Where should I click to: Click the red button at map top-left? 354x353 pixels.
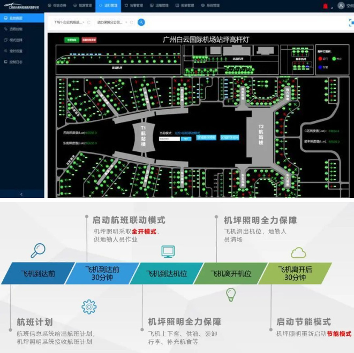[89, 40]
